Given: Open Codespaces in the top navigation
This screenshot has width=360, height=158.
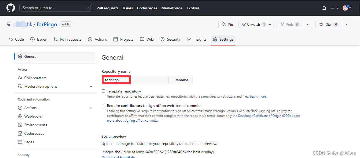Looking at the screenshot, I should (x=147, y=8).
